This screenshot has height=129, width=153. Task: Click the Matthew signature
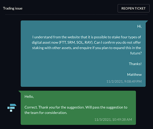(134, 75)
